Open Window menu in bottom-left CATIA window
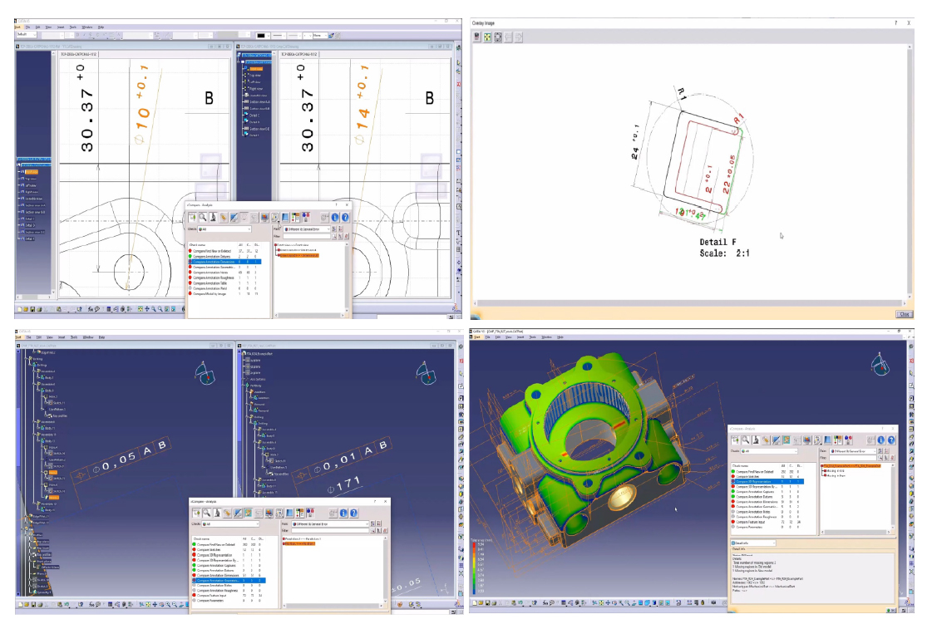 pos(87,337)
